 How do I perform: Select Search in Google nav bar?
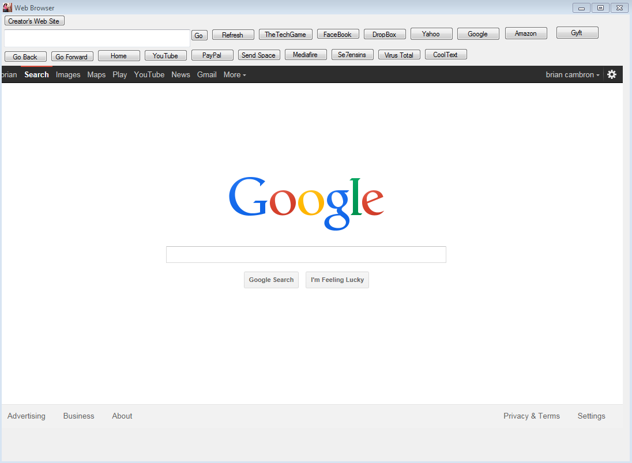pyautogui.click(x=37, y=74)
